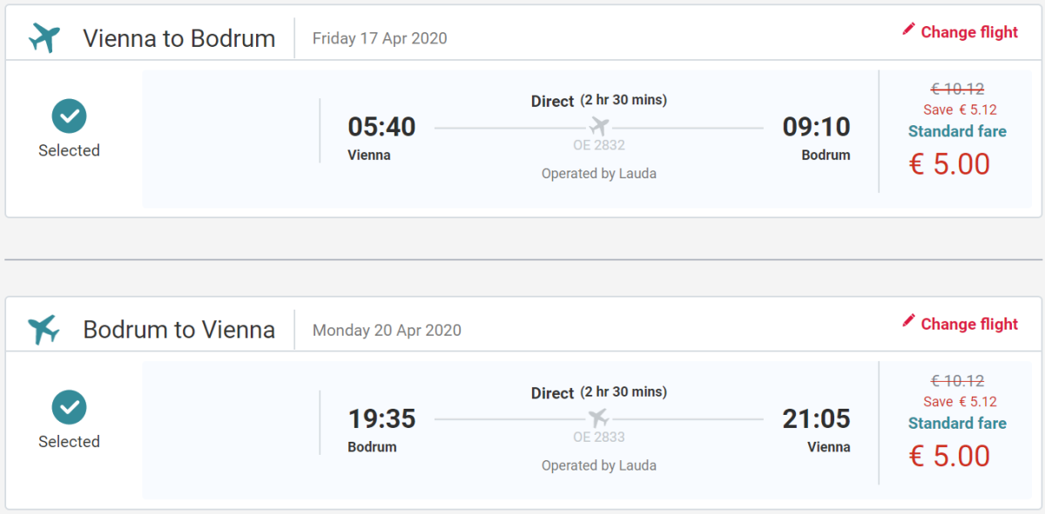This screenshot has height=514, width=1045.
Task: Click the plane icon above flight OE 2833
Action: click(599, 418)
